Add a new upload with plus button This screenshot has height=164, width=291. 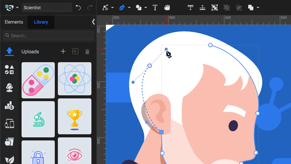63,51
